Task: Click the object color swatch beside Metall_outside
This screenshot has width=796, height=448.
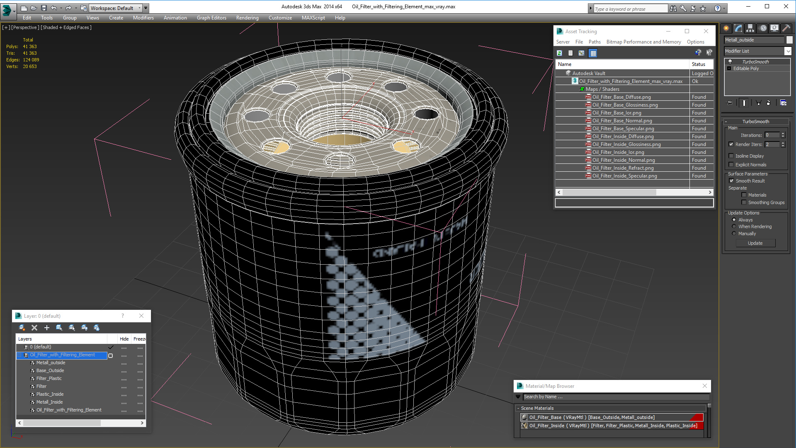Action: pos(789,40)
